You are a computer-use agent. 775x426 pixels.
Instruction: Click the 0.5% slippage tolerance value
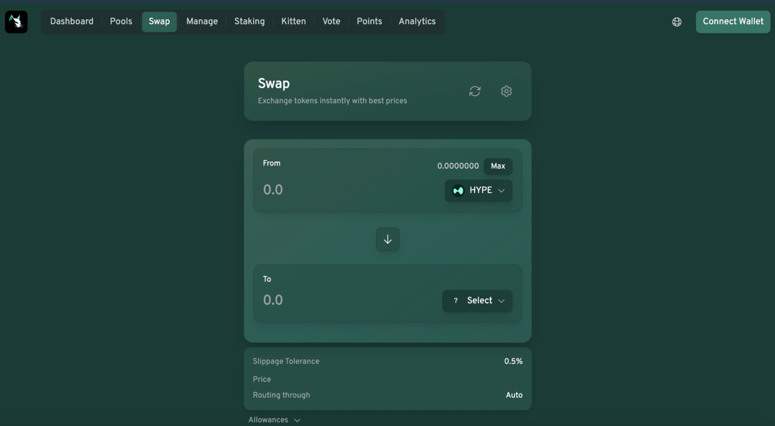click(513, 361)
